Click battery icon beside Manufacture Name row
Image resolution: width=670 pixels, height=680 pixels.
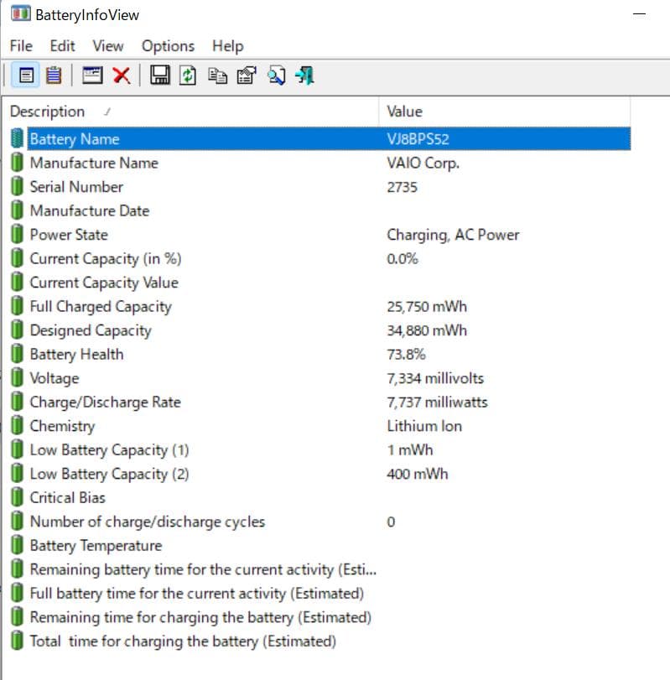pyautogui.click(x=17, y=163)
